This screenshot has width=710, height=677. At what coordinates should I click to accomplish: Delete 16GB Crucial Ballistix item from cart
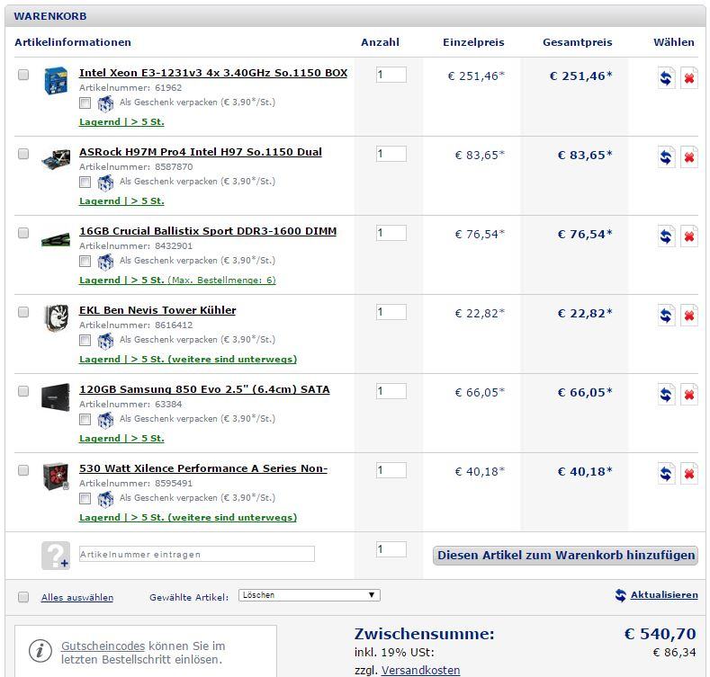point(688,236)
